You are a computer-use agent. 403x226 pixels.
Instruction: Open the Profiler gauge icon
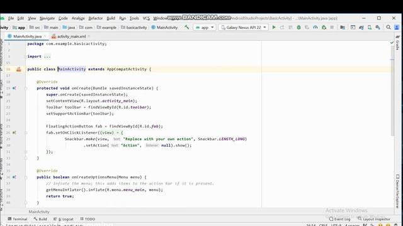coord(315,27)
